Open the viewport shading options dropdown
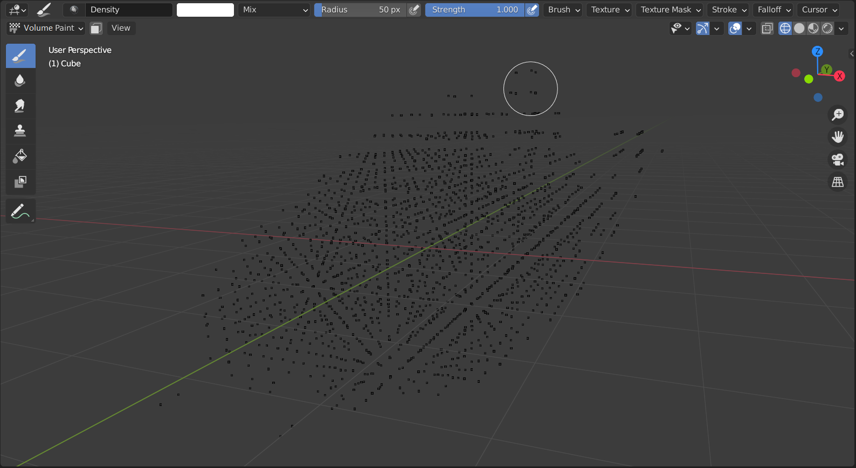This screenshot has height=468, width=856. (841, 28)
